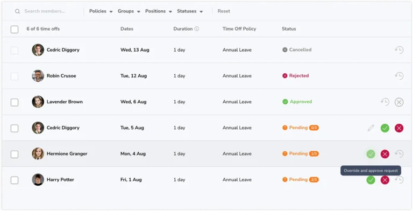Tick the select-all time offs checkbox
The width and height of the screenshot is (413, 211).
(15, 29)
